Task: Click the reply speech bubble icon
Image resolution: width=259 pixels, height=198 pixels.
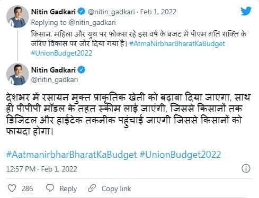Action: pyautogui.click(x=50, y=188)
